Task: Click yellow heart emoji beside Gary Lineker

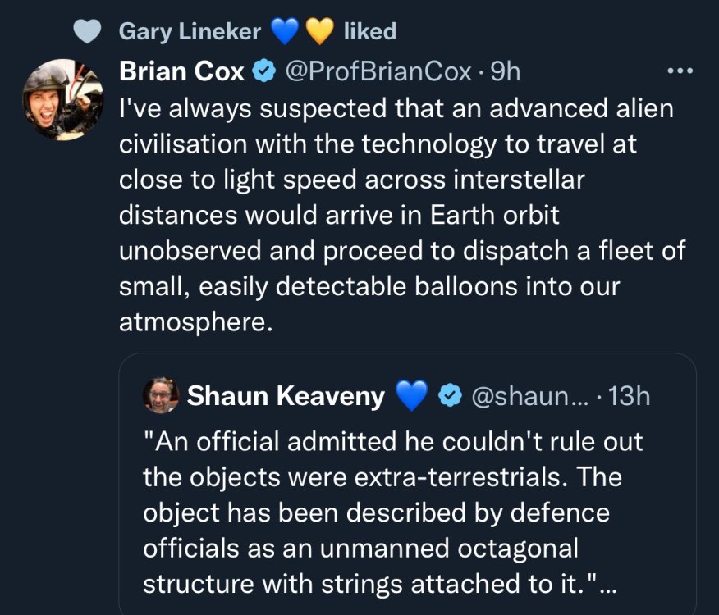Action: click(319, 32)
